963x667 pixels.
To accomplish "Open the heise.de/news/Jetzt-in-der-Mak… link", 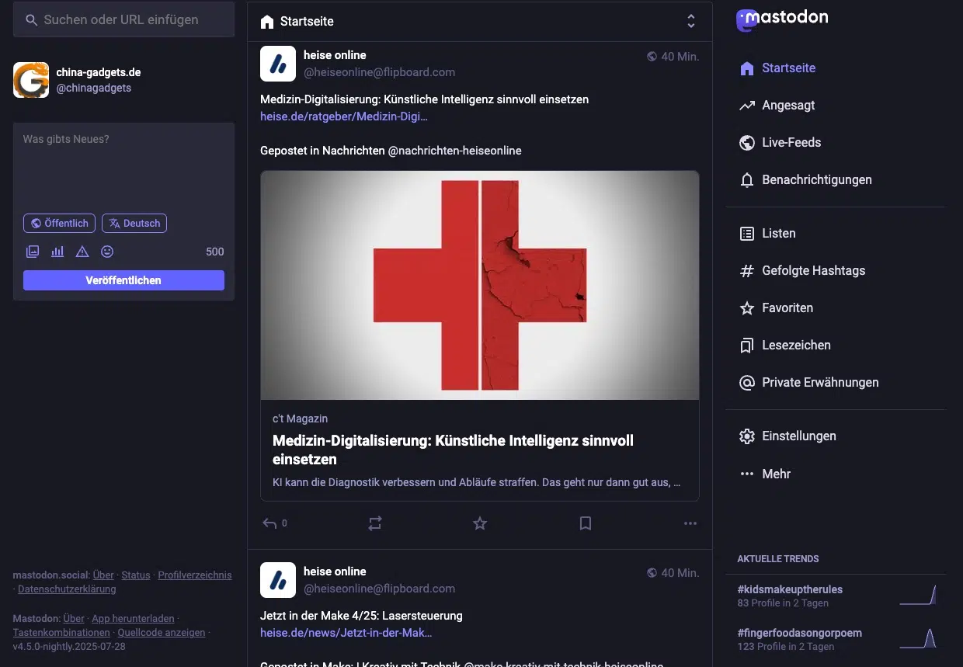I will pyautogui.click(x=346, y=633).
